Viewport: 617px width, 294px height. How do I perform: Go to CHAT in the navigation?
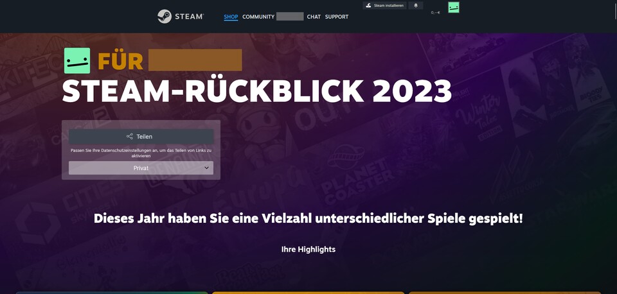pyautogui.click(x=314, y=17)
